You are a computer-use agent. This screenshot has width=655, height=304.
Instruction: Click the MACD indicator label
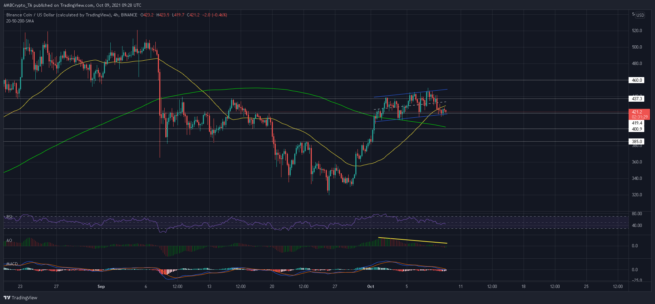12,264
